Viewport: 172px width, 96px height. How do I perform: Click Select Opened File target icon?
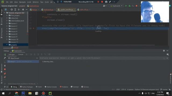pyautogui.click(x=12, y=10)
